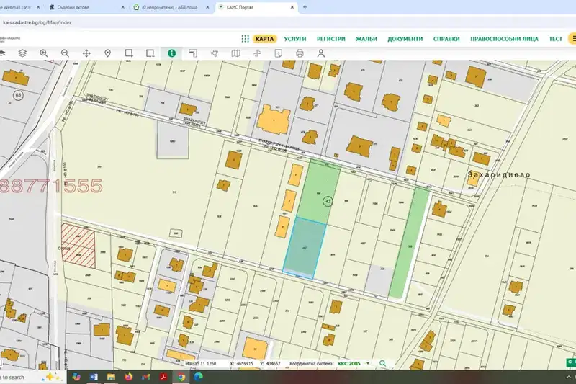
Task: Open Word from the taskbar
Action: pyautogui.click(x=94, y=377)
